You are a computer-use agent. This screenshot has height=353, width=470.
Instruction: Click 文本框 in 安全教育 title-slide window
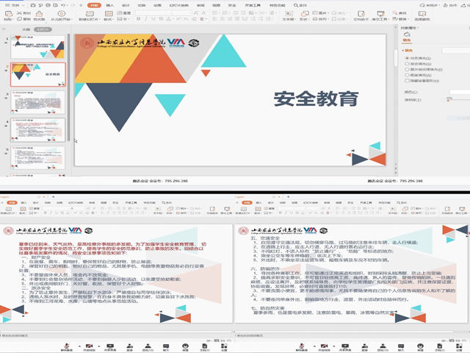click(288, 15)
